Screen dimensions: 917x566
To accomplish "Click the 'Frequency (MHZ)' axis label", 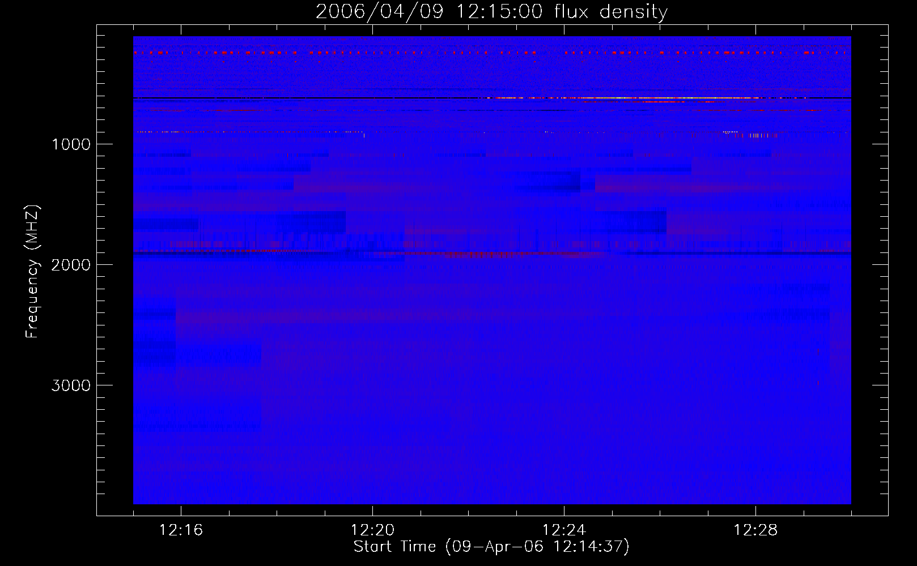I will (x=32, y=271).
